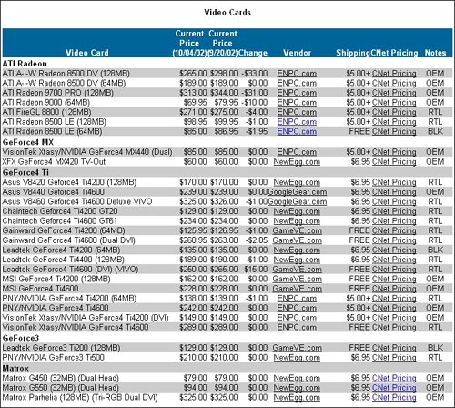This screenshot has width=455, height=408.
Task: Open CNet Pricing for Chaintech Ti4600 GT61
Action: click(394, 221)
